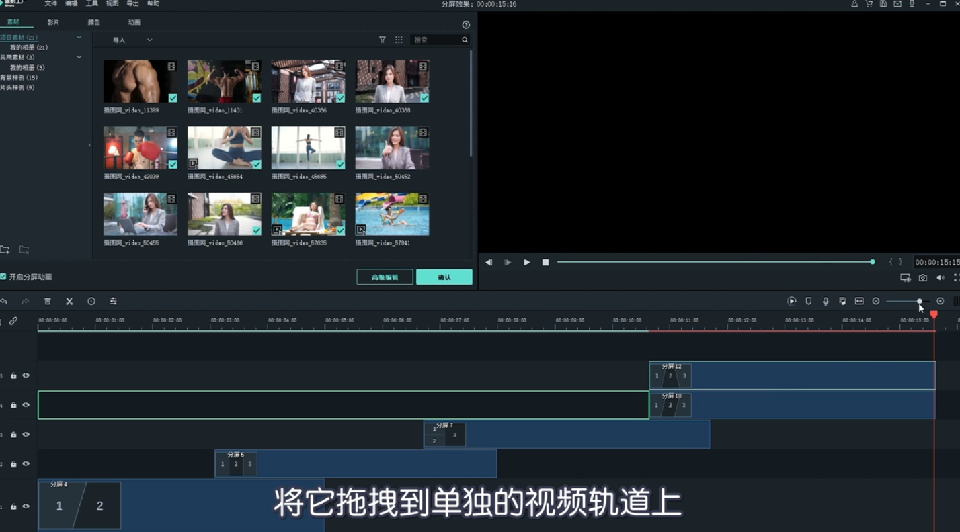Click the trash delete icon

tap(48, 302)
